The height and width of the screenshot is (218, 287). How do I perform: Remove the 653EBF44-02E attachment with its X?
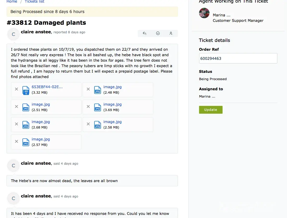pos(16,89)
